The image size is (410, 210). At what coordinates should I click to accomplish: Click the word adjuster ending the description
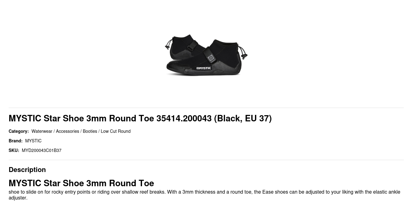(17, 198)
